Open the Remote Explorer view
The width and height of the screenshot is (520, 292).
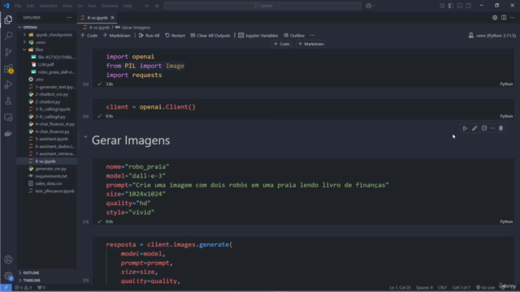click(8, 117)
